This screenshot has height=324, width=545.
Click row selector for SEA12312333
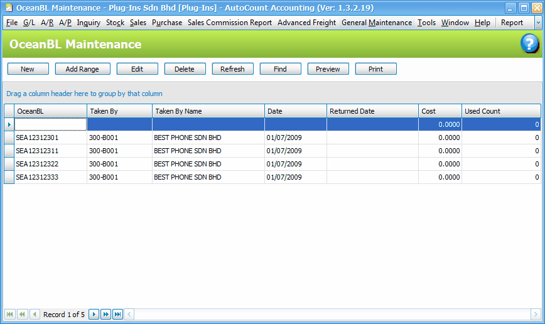coord(9,177)
